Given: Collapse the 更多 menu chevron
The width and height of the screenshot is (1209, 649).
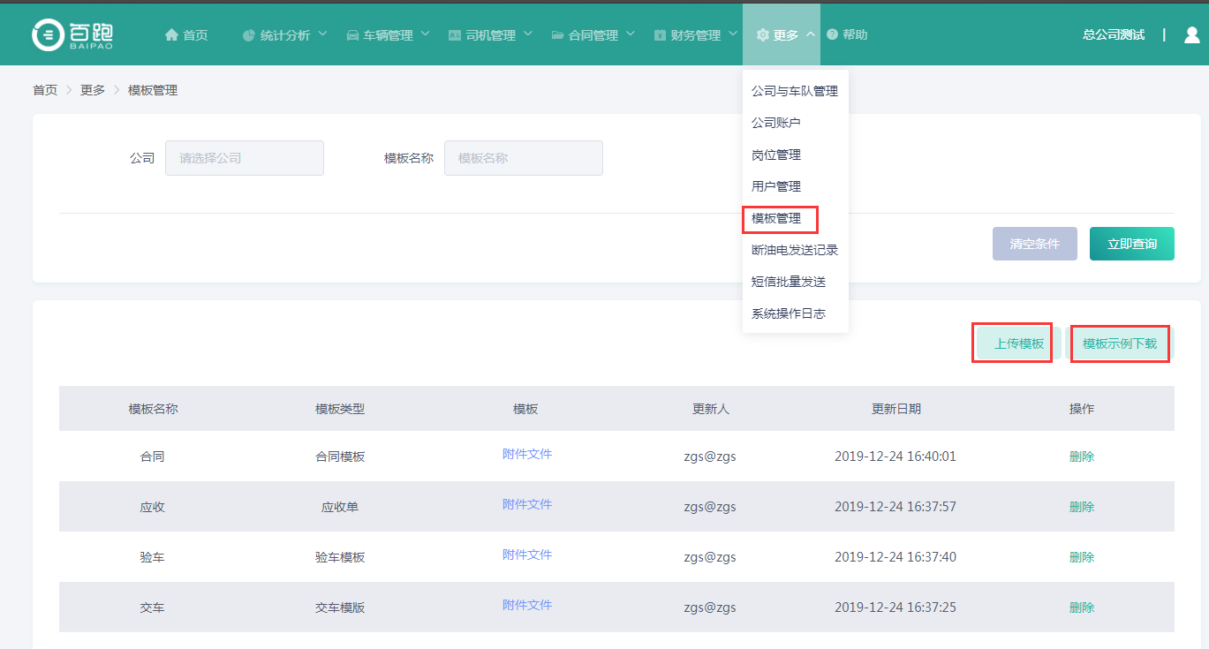Looking at the screenshot, I should point(811,34).
